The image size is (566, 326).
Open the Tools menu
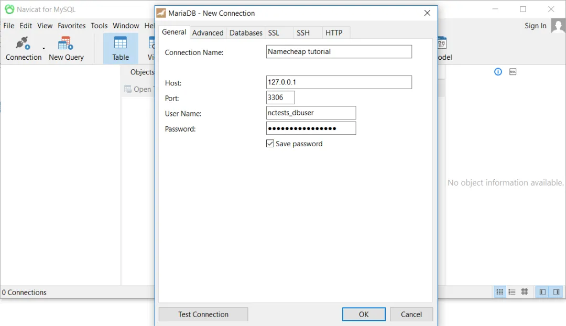tap(99, 26)
